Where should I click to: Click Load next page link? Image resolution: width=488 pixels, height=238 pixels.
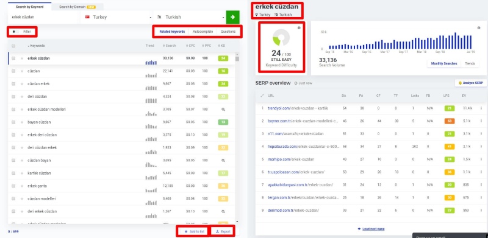point(371,229)
